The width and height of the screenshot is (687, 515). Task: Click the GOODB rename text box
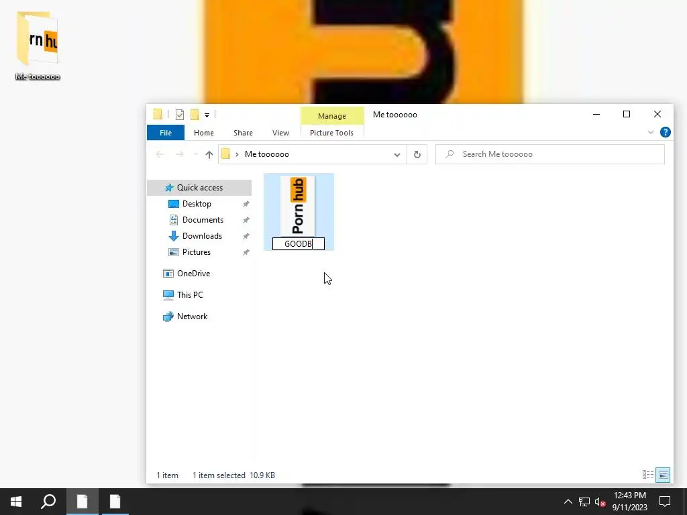[299, 244]
